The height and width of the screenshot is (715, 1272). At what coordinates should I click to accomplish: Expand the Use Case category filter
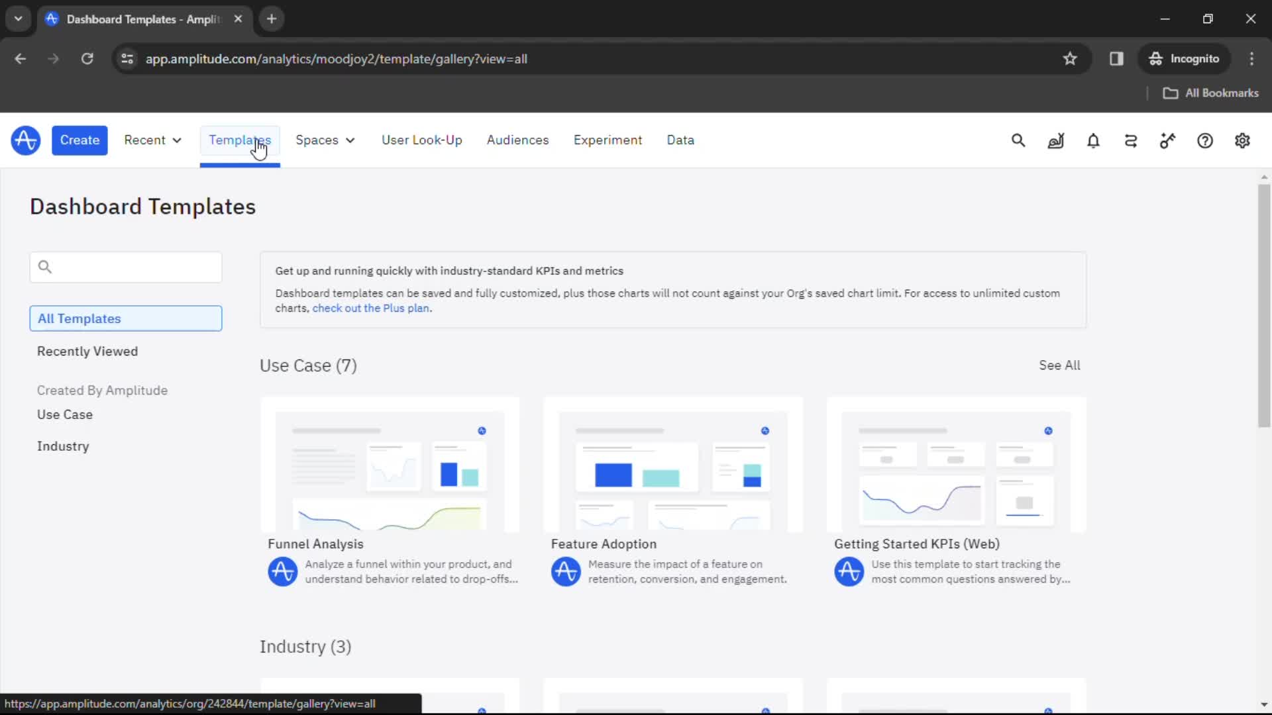(x=65, y=414)
